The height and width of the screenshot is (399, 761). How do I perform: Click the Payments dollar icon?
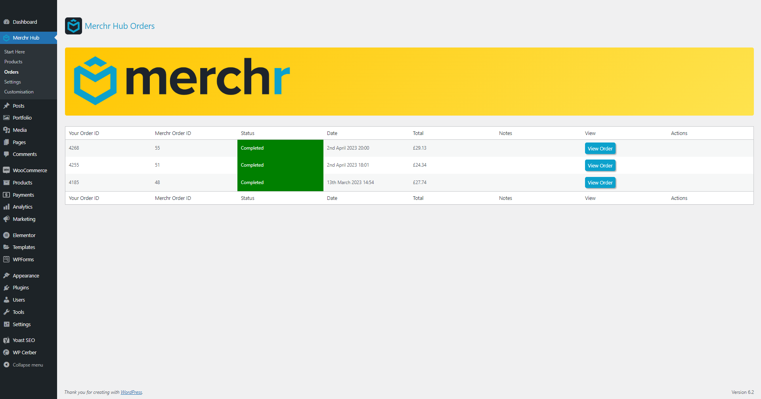click(x=6, y=195)
